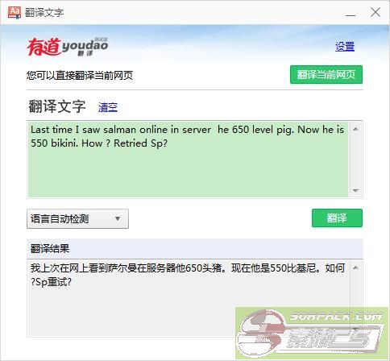The width and height of the screenshot is (390, 361).
Task: Click the input box vertical scrollbar track
Action: [355, 160]
